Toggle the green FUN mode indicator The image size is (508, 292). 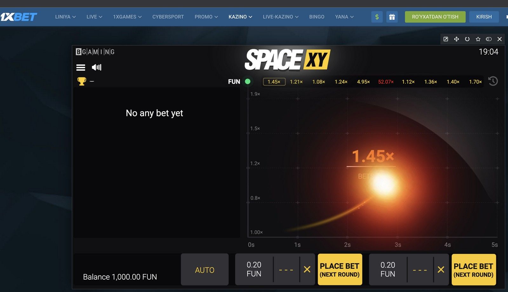coord(248,81)
